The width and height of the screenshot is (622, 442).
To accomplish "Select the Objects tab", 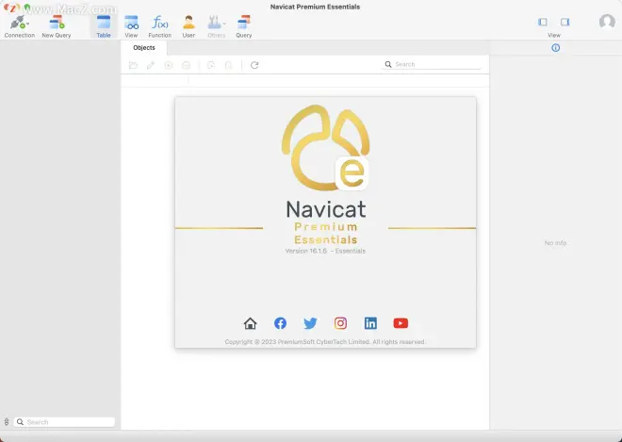I will point(144,47).
